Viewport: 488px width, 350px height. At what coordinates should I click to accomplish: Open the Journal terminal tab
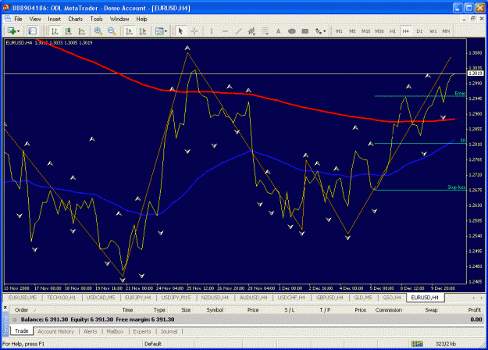(x=169, y=331)
